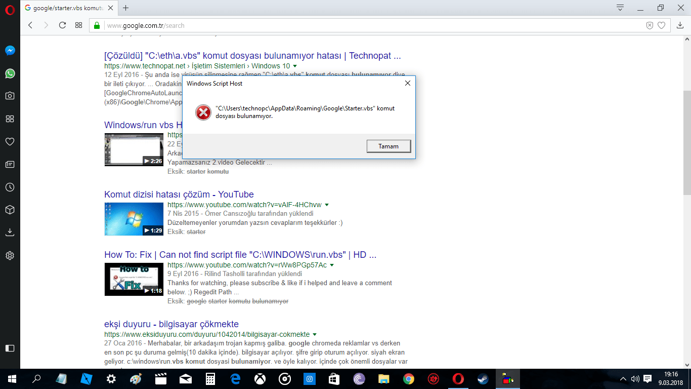Open Downloads in the Opera sidebar

pyautogui.click(x=10, y=232)
